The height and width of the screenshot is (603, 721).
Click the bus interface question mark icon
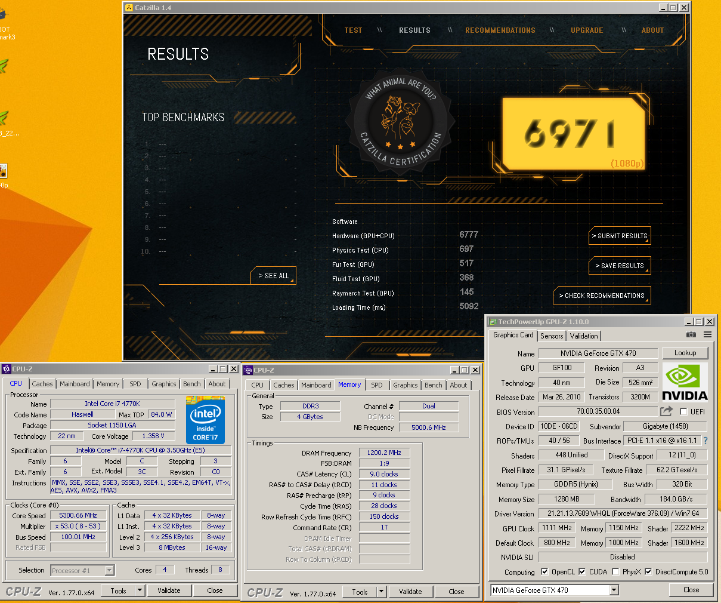click(x=705, y=441)
